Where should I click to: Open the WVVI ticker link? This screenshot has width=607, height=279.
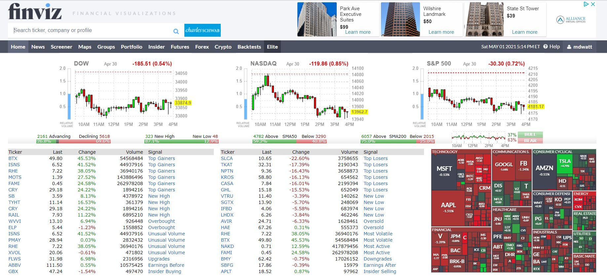tap(15, 221)
